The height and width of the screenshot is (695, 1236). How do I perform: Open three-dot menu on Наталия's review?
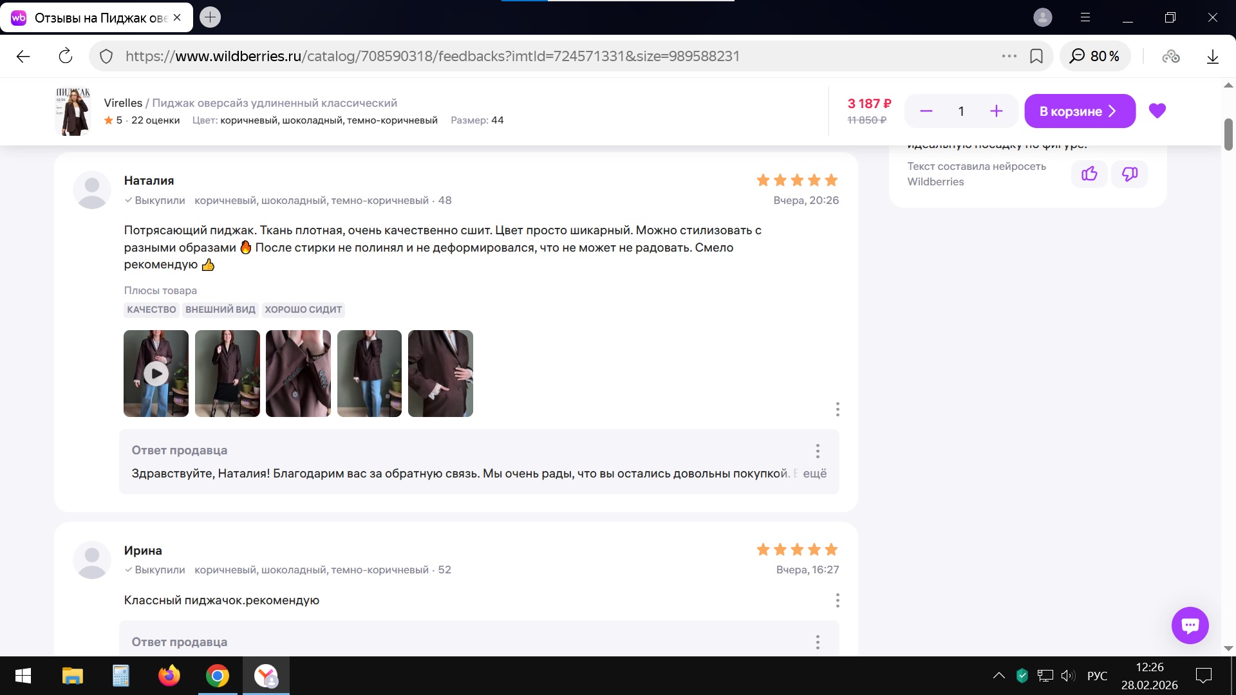pos(837,409)
